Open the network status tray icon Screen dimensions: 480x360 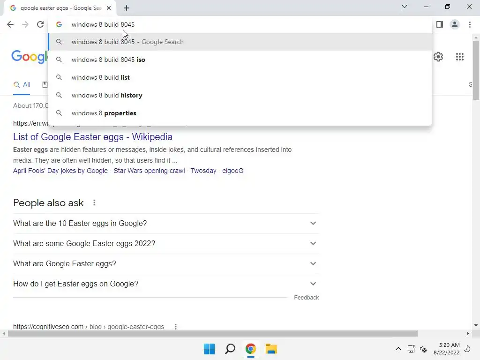(412, 349)
